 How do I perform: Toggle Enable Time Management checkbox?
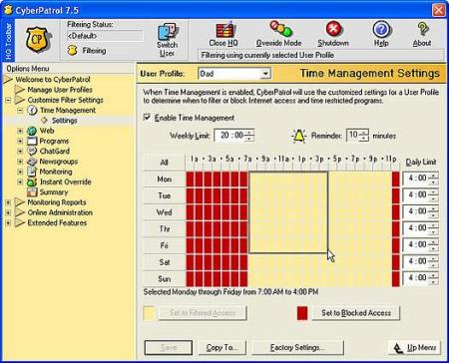(x=147, y=118)
